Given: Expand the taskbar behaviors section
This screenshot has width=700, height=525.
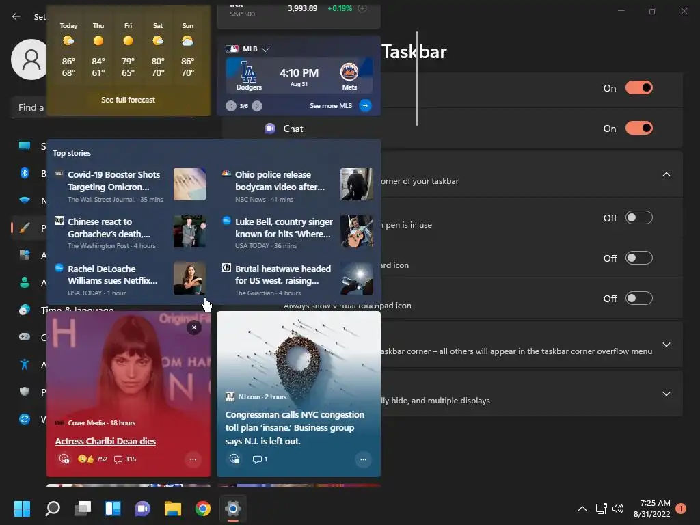Looking at the screenshot, I should coord(666,394).
